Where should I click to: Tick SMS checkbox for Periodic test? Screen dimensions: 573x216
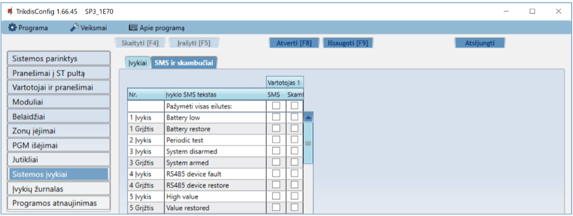pyautogui.click(x=276, y=140)
